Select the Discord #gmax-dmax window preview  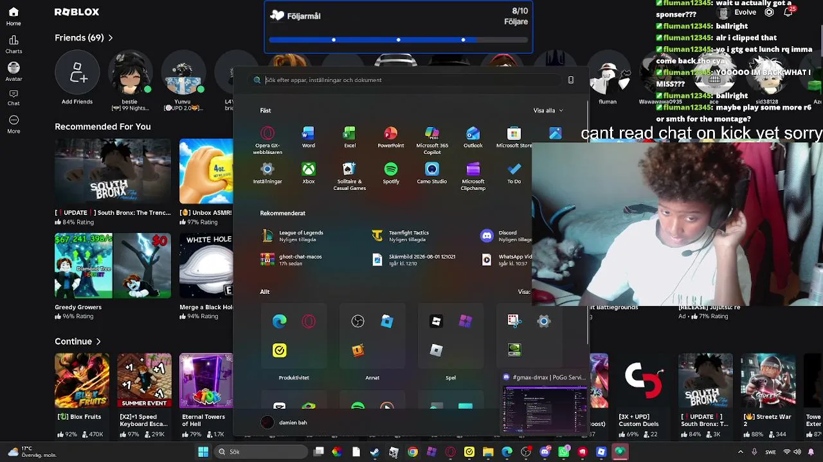click(x=544, y=403)
